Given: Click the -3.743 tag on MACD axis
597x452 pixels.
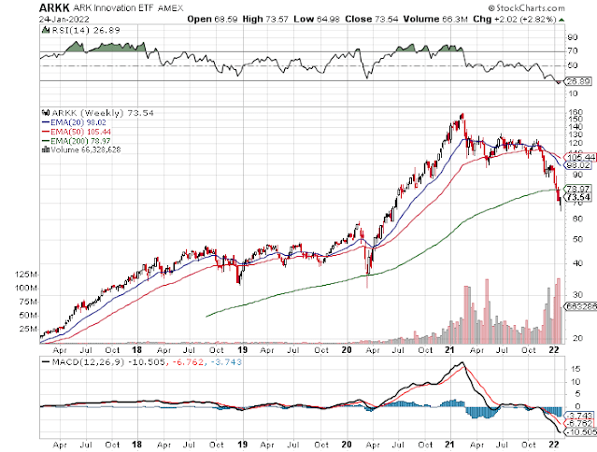Looking at the screenshot, I should click(x=578, y=416).
